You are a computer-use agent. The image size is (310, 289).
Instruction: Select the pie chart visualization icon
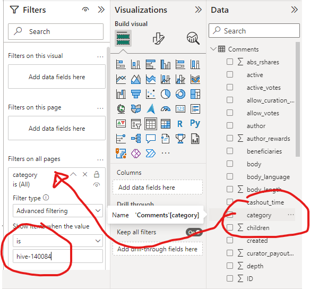(x=166, y=94)
